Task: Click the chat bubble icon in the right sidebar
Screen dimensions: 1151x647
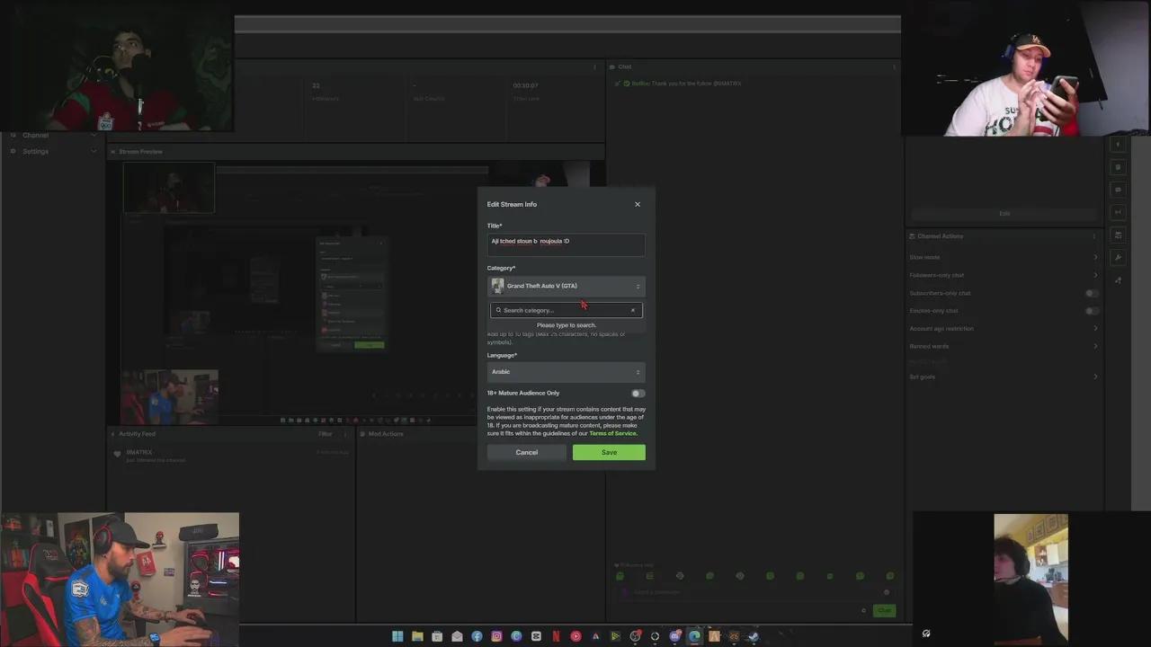Action: click(x=1119, y=190)
